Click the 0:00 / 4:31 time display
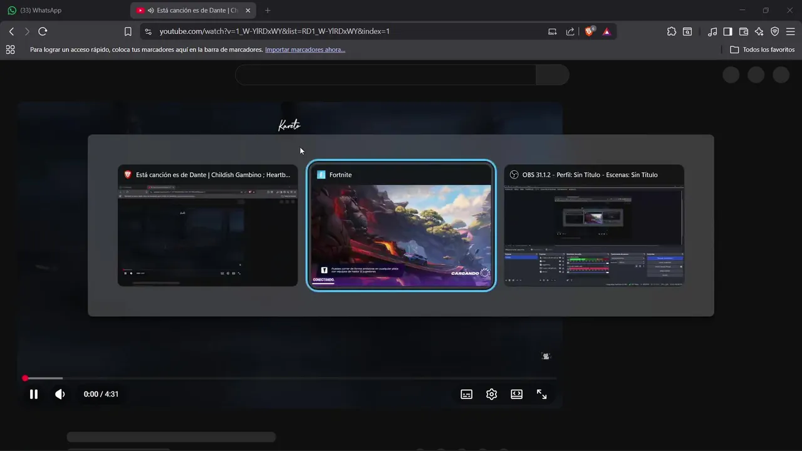The image size is (802, 451). click(101, 394)
